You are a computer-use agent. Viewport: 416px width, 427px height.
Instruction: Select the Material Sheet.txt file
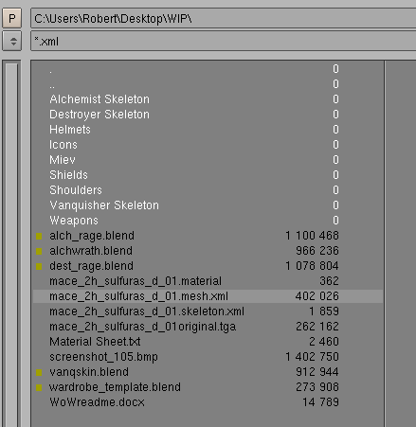click(208, 342)
